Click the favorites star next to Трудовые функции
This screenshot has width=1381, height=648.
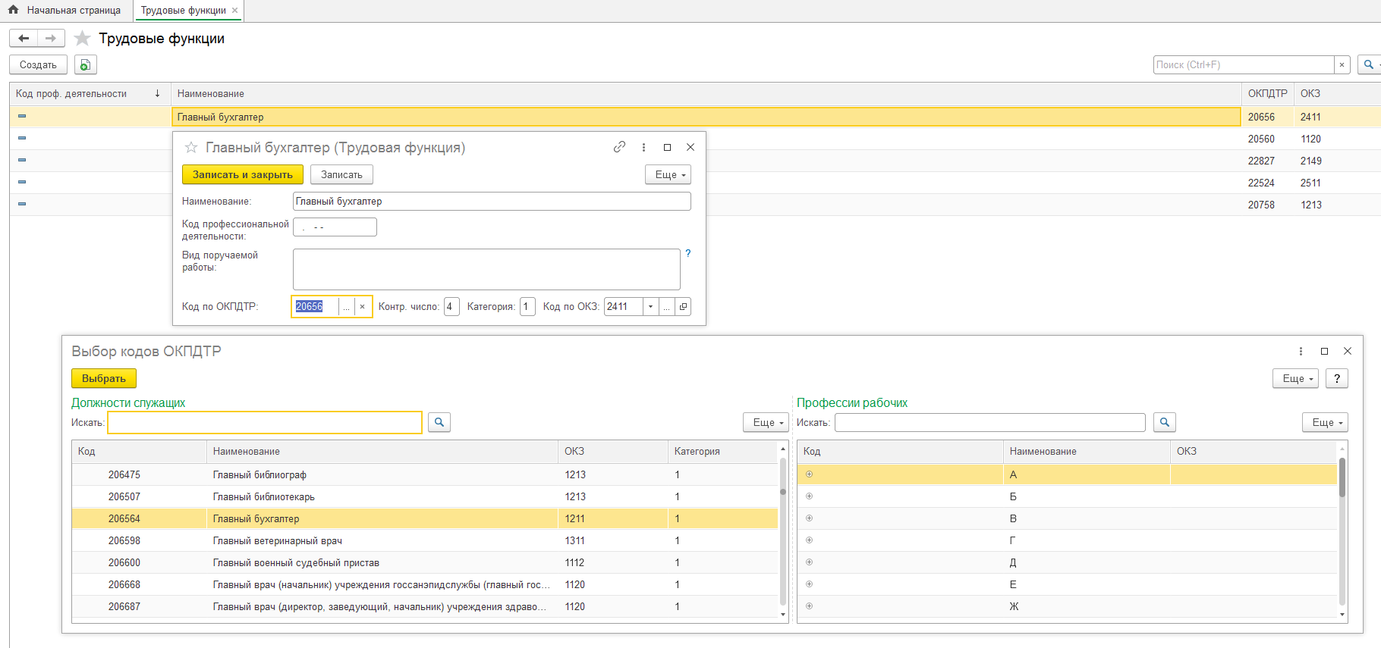(83, 39)
